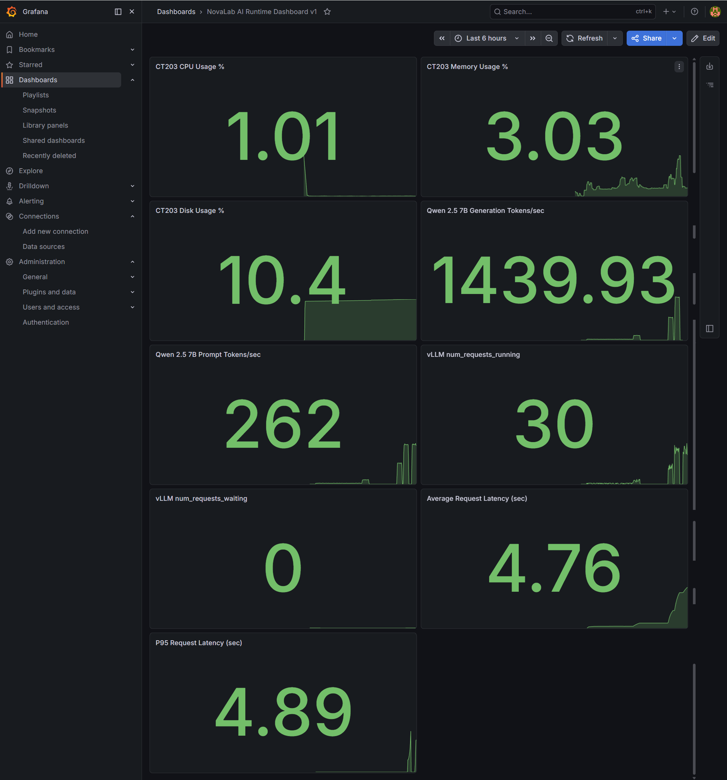Open Shared dashboards
Viewport: 727px width, 780px height.
(54, 141)
